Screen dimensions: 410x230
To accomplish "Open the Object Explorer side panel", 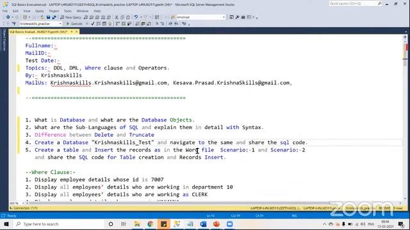I will click(4, 40).
